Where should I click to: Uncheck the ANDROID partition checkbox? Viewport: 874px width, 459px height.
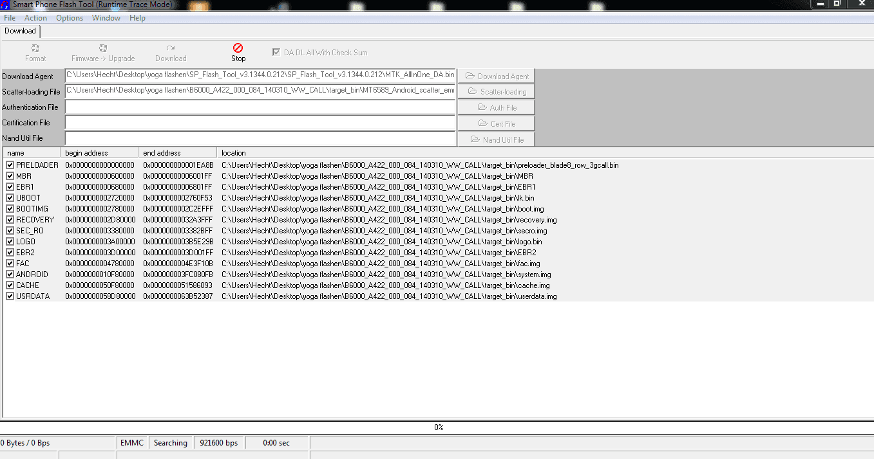click(10, 274)
